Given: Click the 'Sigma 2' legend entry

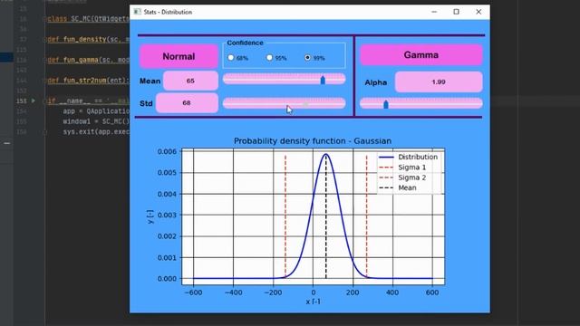Looking at the screenshot, I should coord(402,177).
